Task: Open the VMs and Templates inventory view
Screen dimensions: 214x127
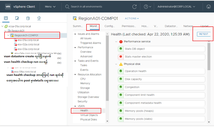Action: coord(17,18)
